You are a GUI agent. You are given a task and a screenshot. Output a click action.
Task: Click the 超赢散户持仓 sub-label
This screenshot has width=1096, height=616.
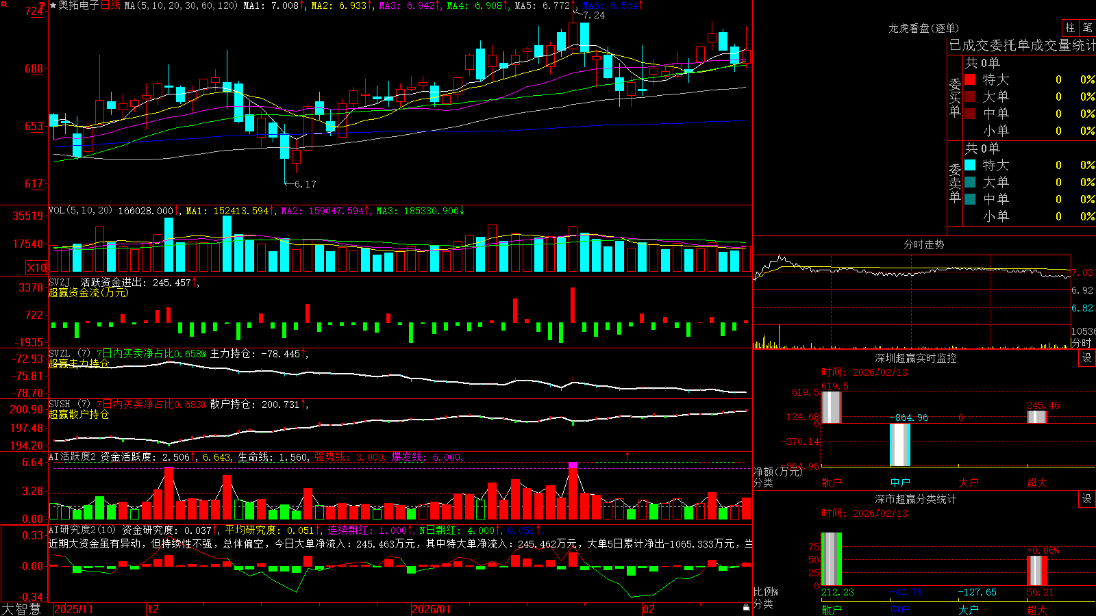(x=79, y=414)
